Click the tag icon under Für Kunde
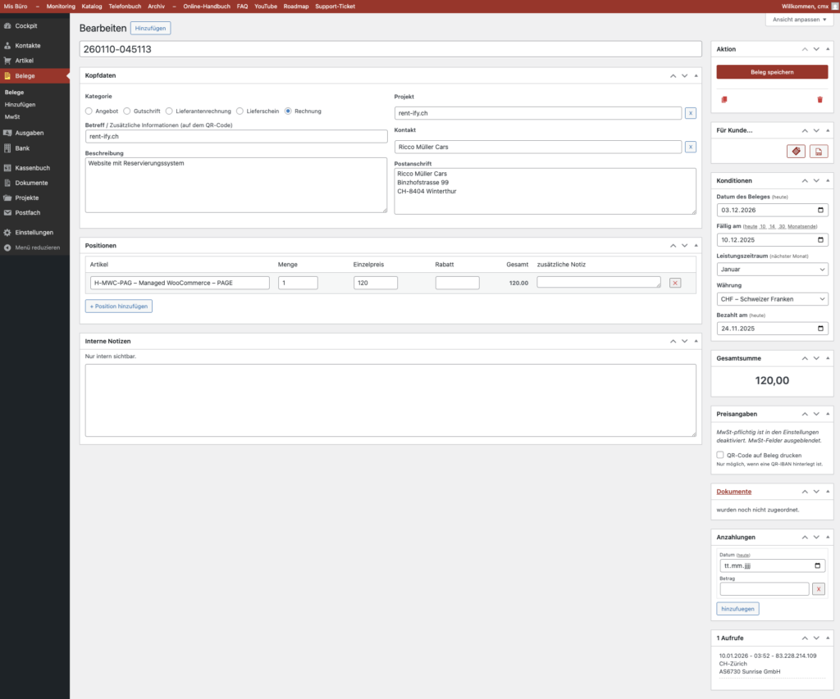 [795, 152]
